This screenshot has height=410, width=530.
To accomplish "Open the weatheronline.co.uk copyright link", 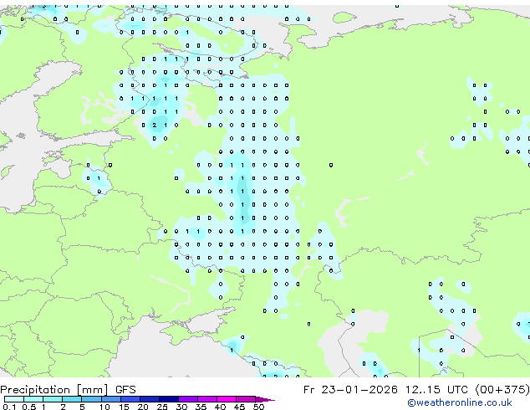I will click(460, 402).
